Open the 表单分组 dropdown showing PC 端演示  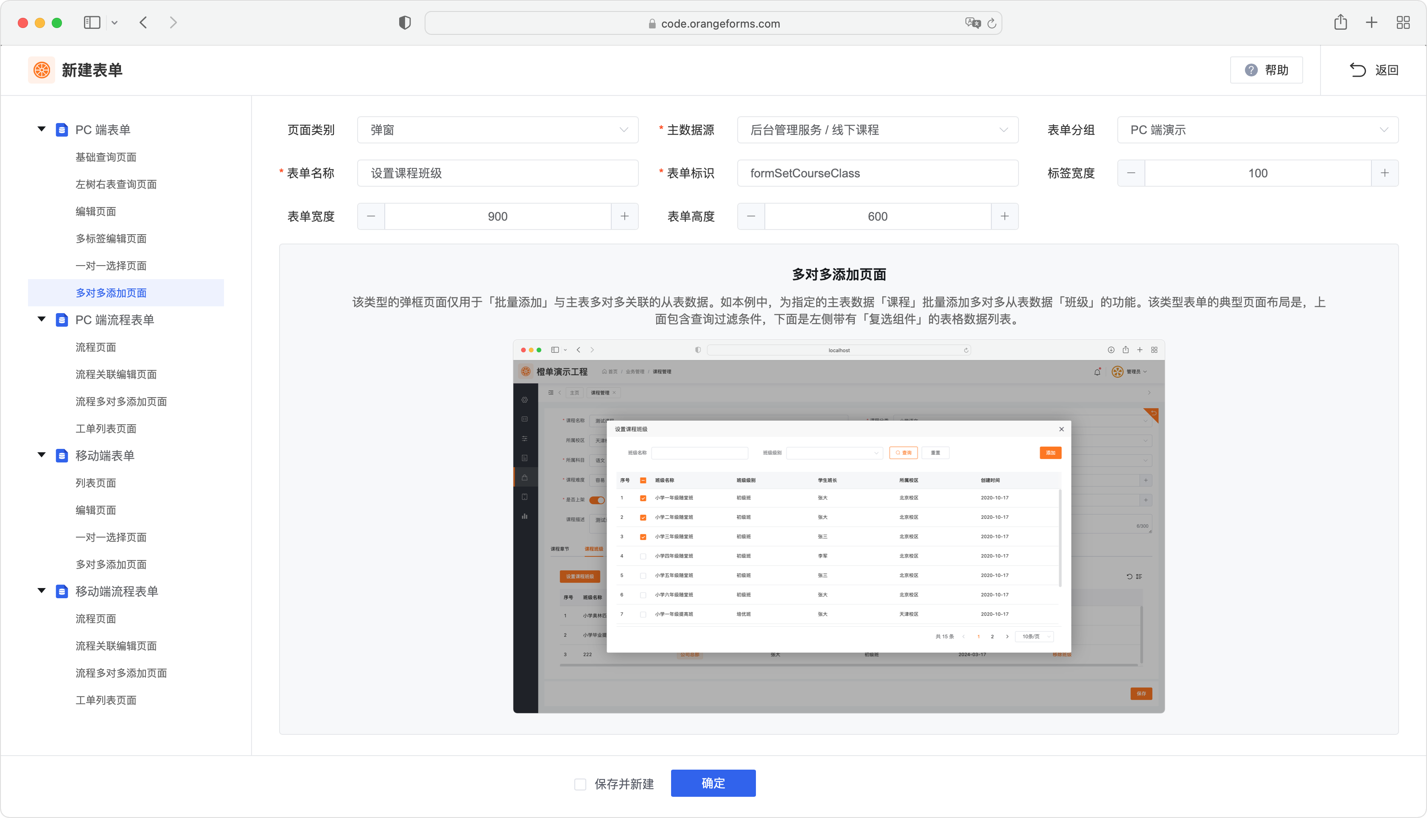(x=1258, y=130)
